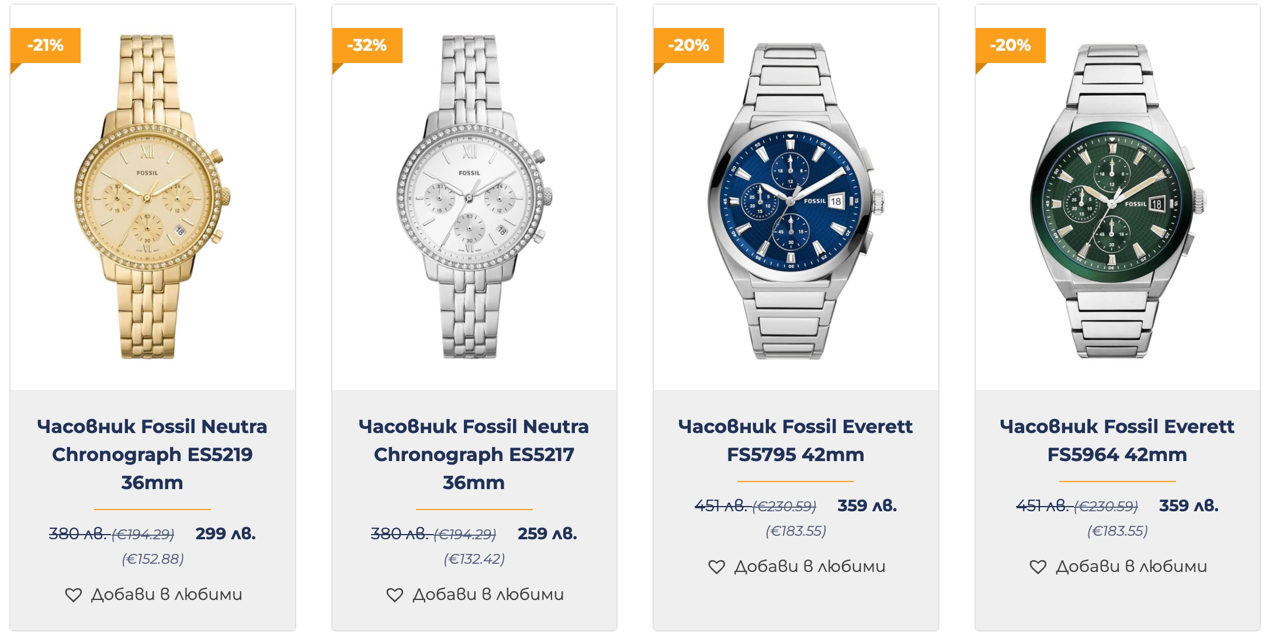This screenshot has width=1269, height=635.
Task: Click the -21% discount badge
Action: click(x=46, y=46)
